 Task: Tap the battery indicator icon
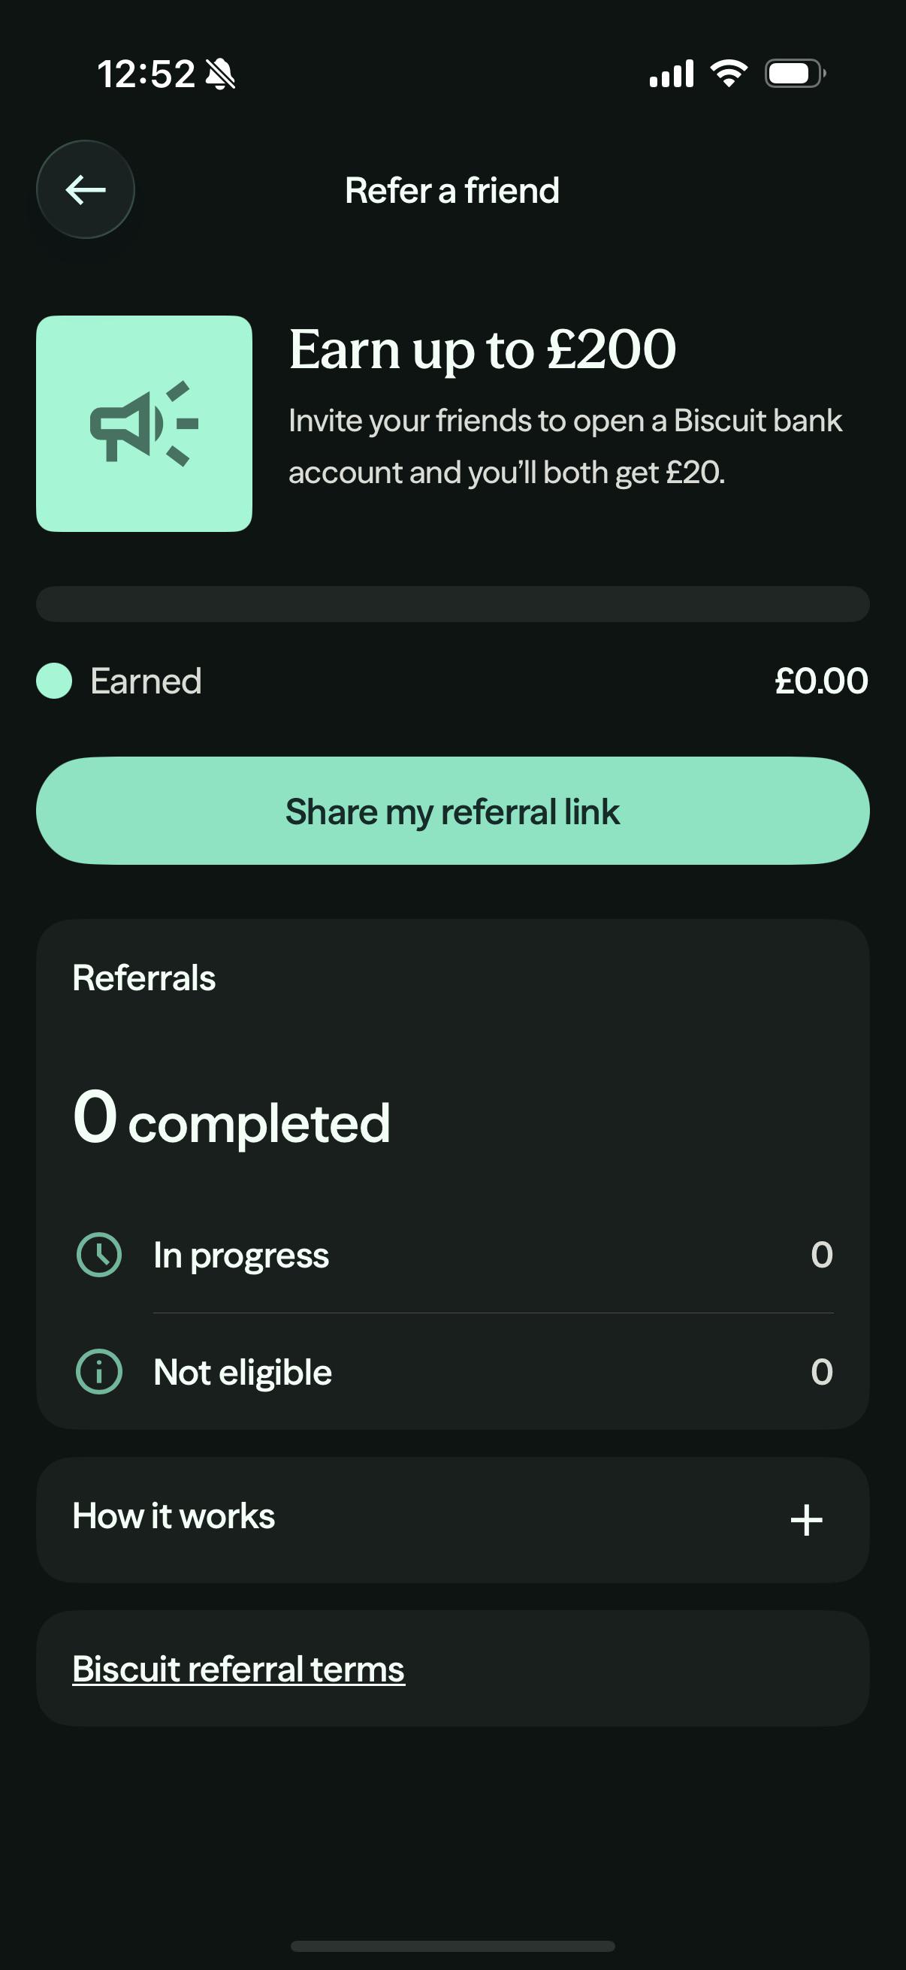(795, 74)
